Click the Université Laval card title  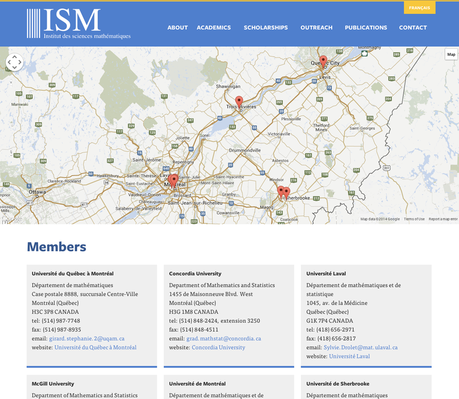[326, 273]
